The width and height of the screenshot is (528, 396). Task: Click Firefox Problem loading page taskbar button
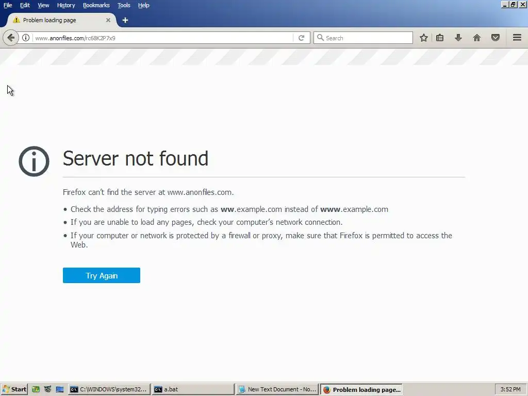point(361,389)
